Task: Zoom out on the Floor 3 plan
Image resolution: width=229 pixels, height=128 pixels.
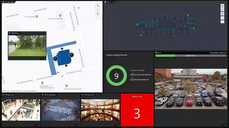Action: pos(222,10)
